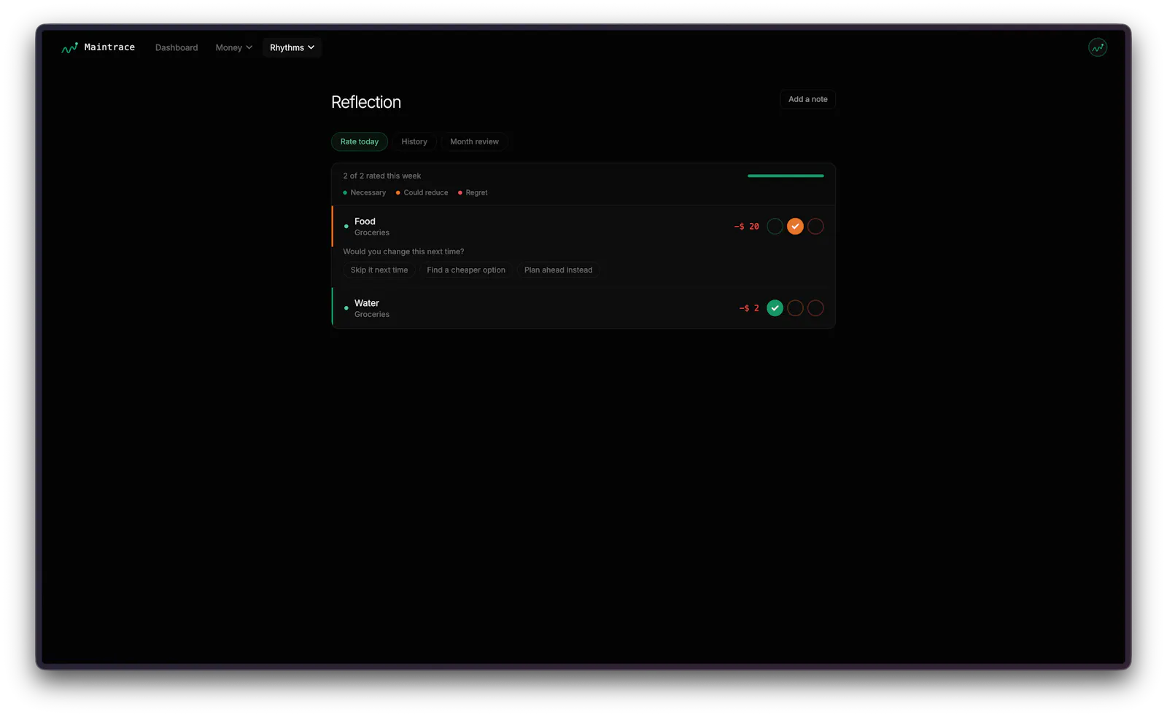The image size is (1167, 717).
Task: Click the weekly rating progress bar
Action: [786, 176]
